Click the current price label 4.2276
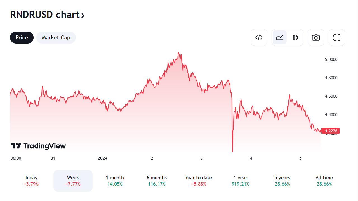This screenshot has height=201, width=358. coord(331,131)
